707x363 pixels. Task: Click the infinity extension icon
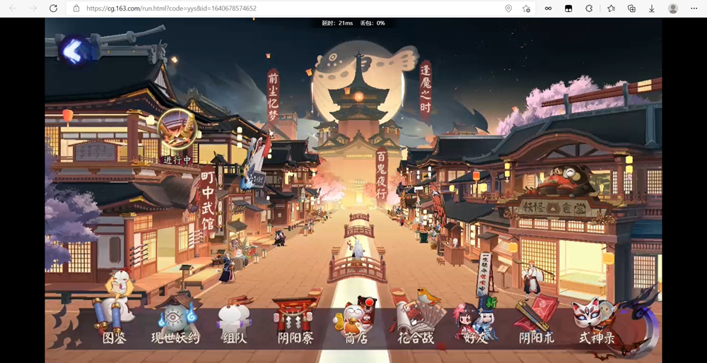549,8
